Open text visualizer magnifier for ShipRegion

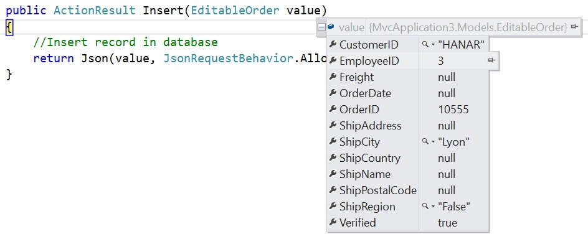click(x=425, y=206)
